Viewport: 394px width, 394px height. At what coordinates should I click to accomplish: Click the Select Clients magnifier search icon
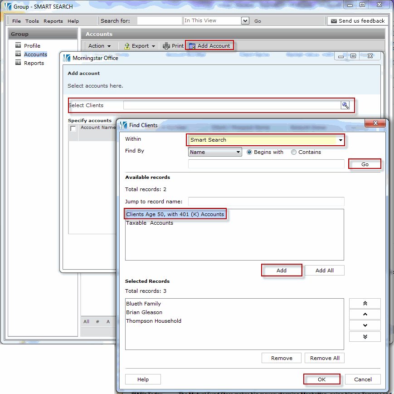(345, 105)
